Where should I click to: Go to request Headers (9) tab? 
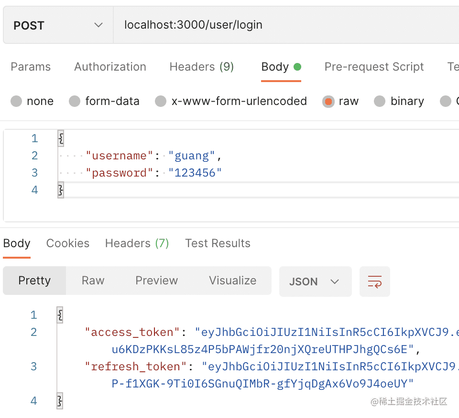click(x=201, y=67)
